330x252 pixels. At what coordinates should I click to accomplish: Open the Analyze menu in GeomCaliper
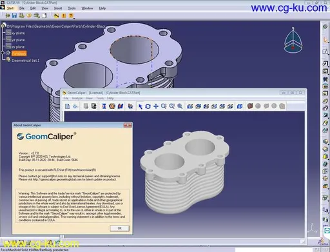pyautogui.click(x=77, y=98)
